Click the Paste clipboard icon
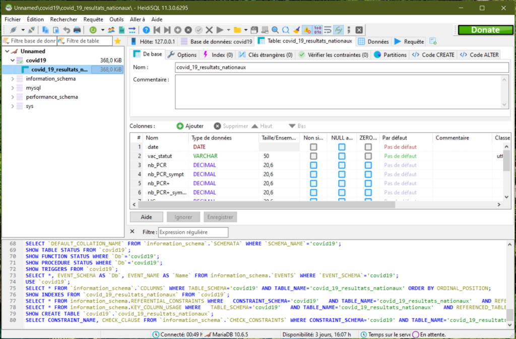This screenshot has width=516, height=339. tap(56, 30)
